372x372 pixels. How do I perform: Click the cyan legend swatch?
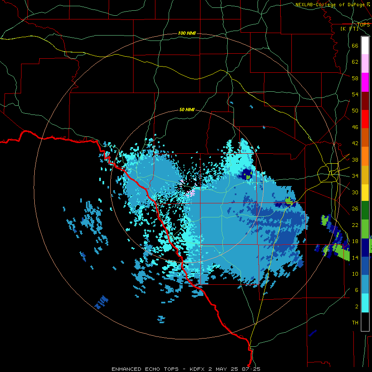tap(365, 303)
